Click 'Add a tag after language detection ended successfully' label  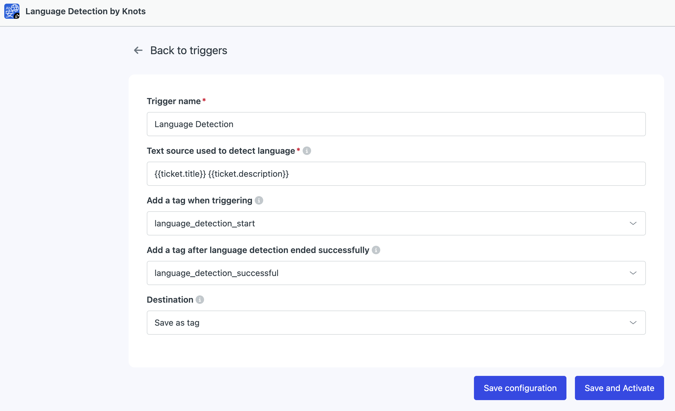click(258, 250)
